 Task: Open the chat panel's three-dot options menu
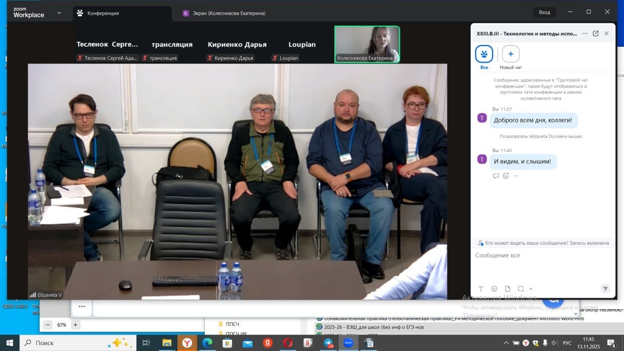tap(585, 34)
